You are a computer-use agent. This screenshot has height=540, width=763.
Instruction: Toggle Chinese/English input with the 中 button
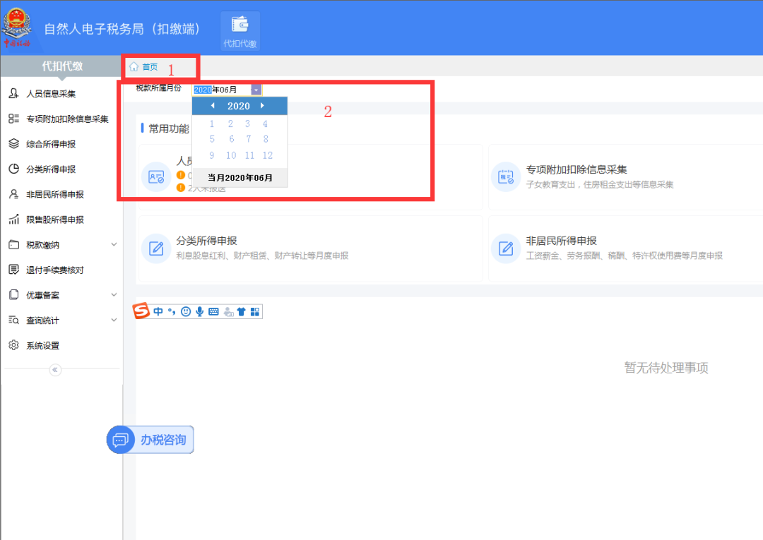coord(157,311)
